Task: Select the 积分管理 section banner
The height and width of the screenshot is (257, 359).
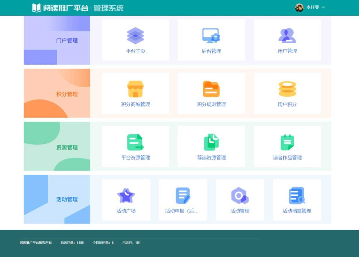Action: pyautogui.click(x=57, y=93)
